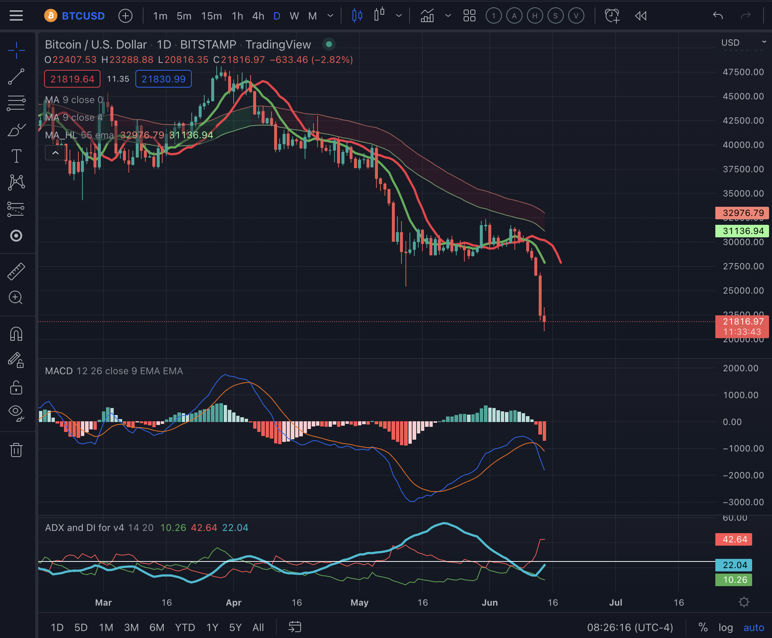
Task: Select the trend line drawing tool
Action: [16, 77]
